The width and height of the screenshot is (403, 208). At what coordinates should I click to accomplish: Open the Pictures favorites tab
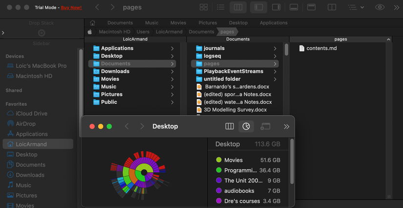tap(208, 23)
